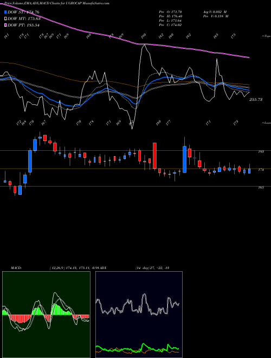Click the tallest blue candlestick near the 183 line
271x358 pixels.
184,159
